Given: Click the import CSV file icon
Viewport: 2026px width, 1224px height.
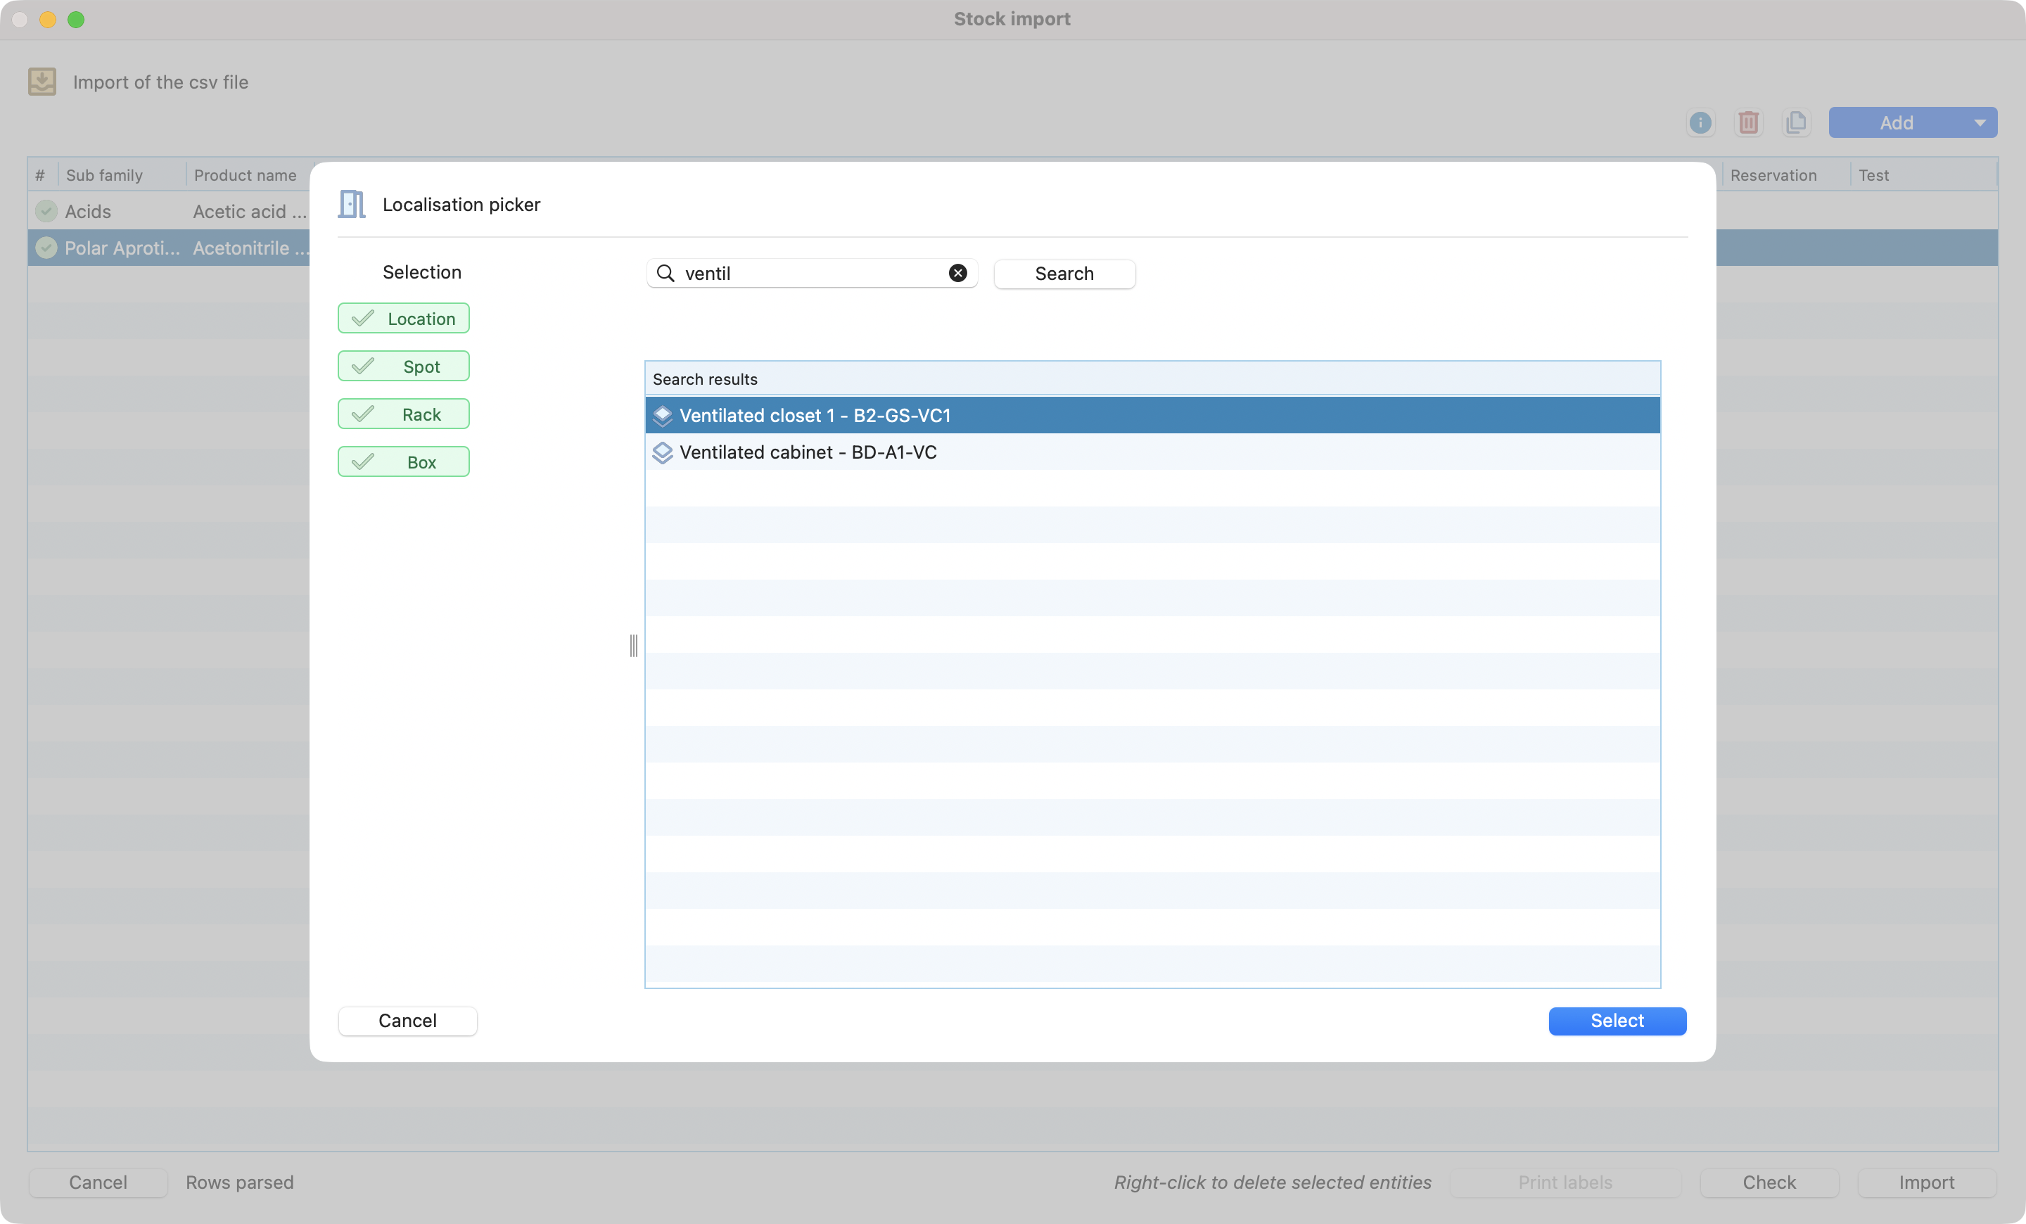Looking at the screenshot, I should tap(42, 82).
